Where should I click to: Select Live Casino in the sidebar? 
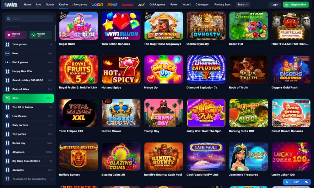pyautogui.click(x=29, y=116)
